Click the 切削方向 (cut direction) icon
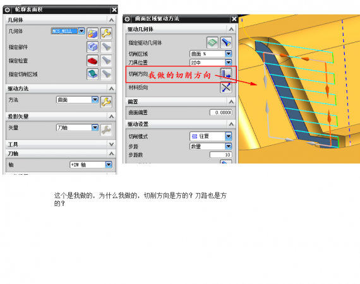 [226, 74]
